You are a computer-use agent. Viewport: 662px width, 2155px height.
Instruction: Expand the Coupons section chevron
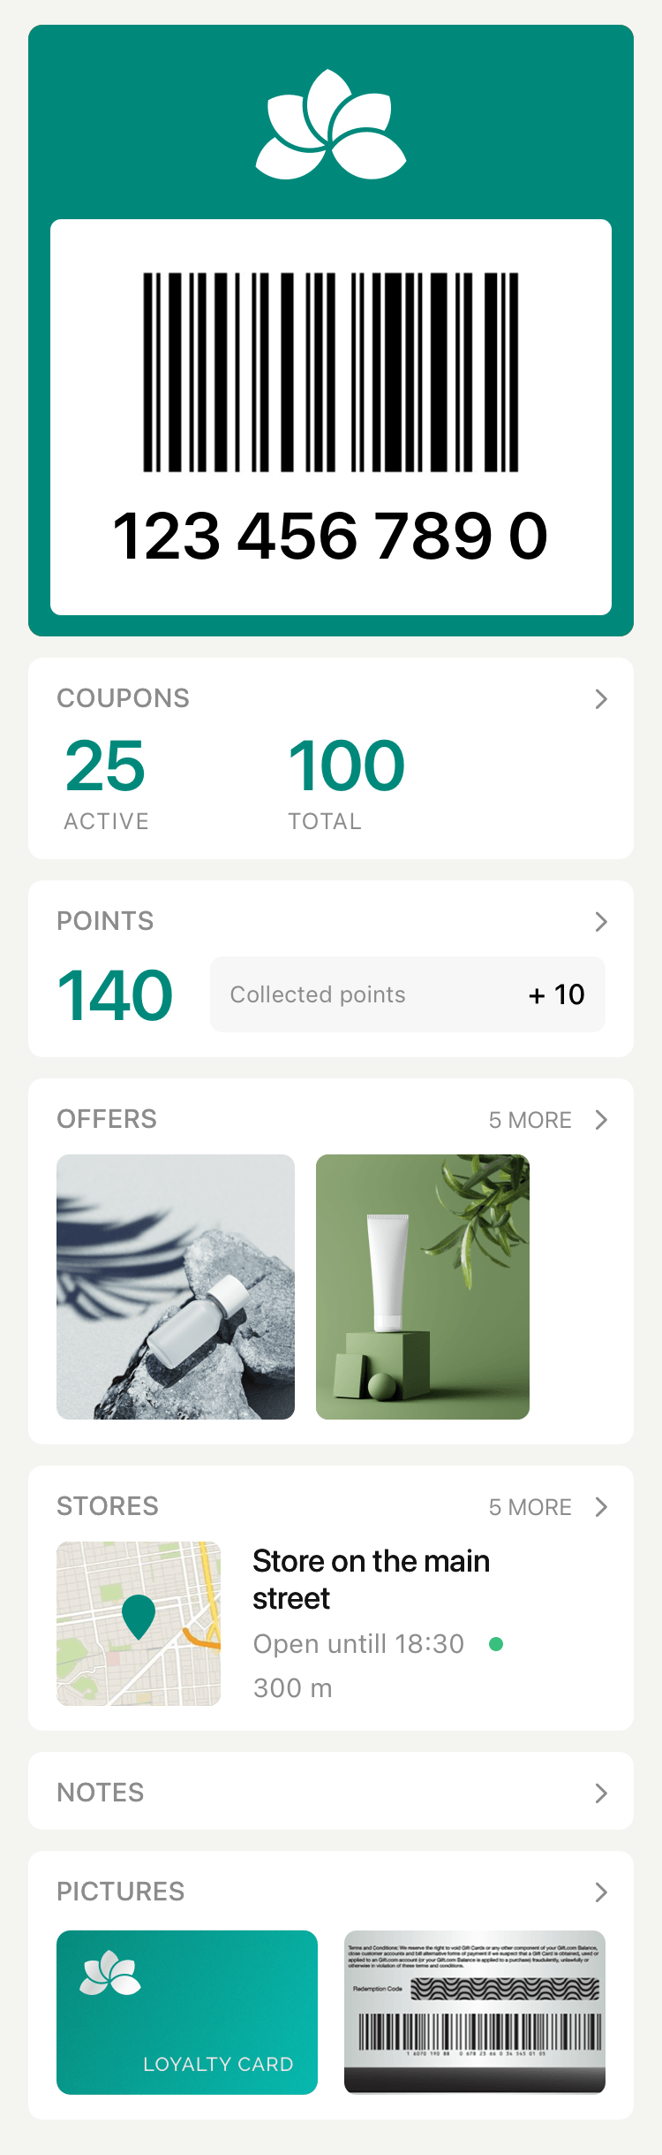pos(601,699)
